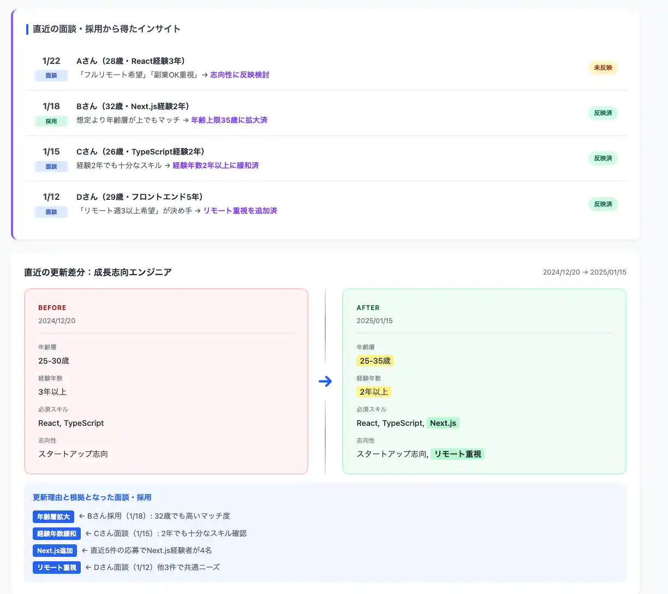Click the highlighted 25-35歳 value in After
This screenshot has height=594, width=668.
[x=375, y=361]
